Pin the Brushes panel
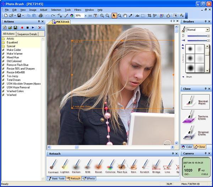This screenshot has width=213, height=187. click(x=206, y=21)
